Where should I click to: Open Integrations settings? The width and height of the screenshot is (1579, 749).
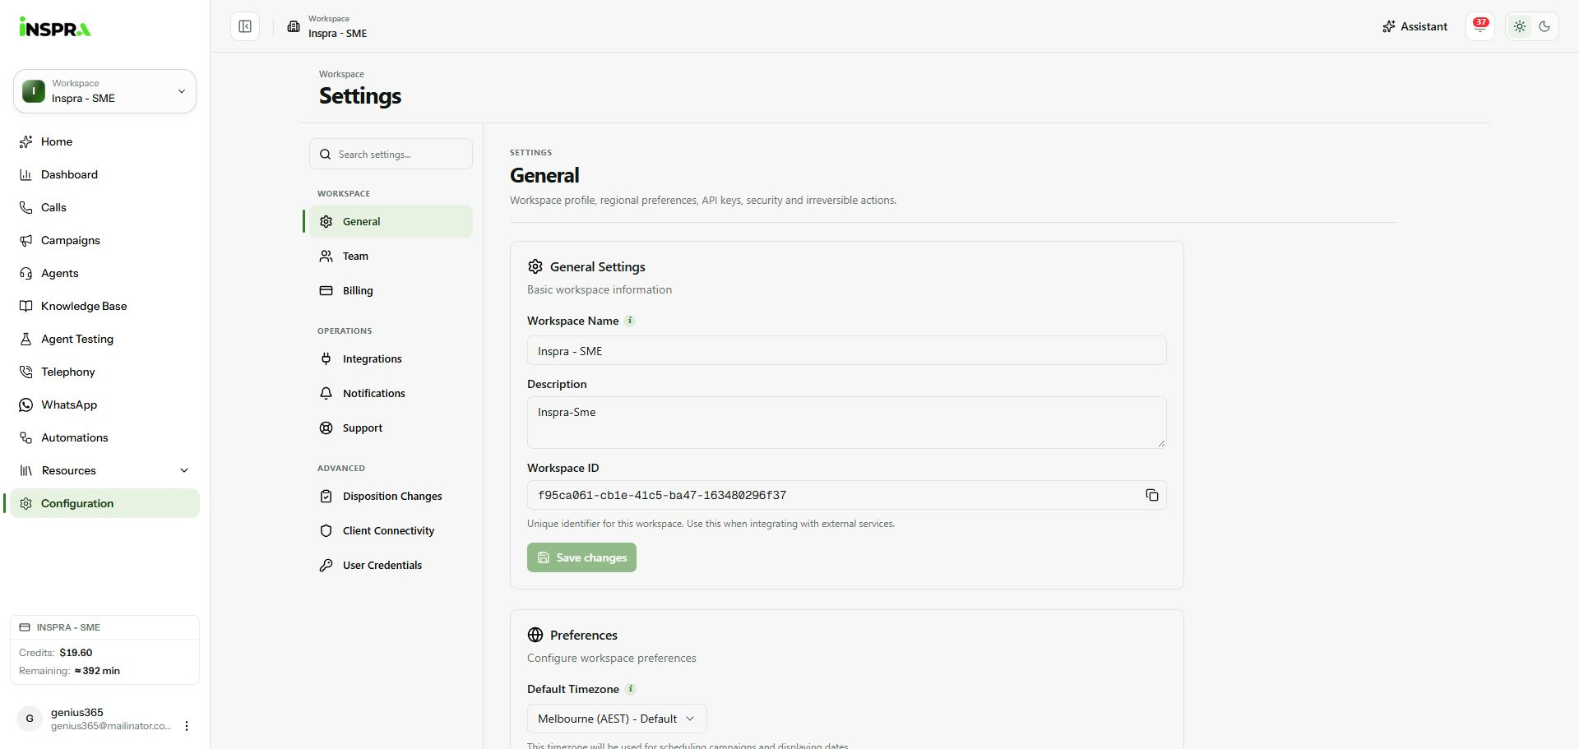point(391,358)
